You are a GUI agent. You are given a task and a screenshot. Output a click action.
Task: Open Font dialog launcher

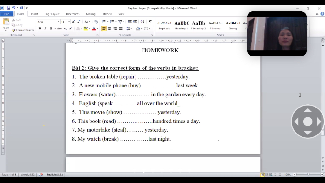coord(98,35)
